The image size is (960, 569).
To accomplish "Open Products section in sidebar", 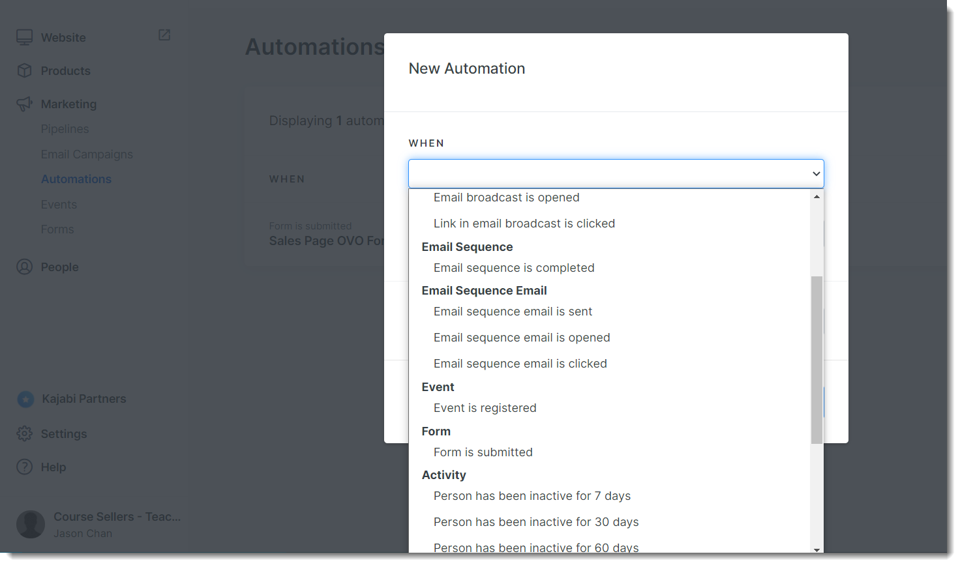I will pos(66,71).
